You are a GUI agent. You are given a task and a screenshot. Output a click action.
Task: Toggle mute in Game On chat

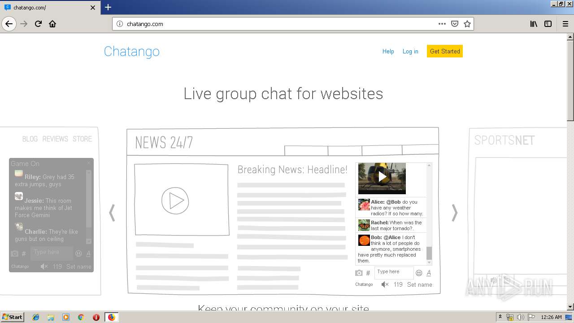click(x=44, y=266)
